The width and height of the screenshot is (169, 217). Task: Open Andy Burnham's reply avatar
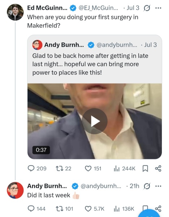[15, 190]
